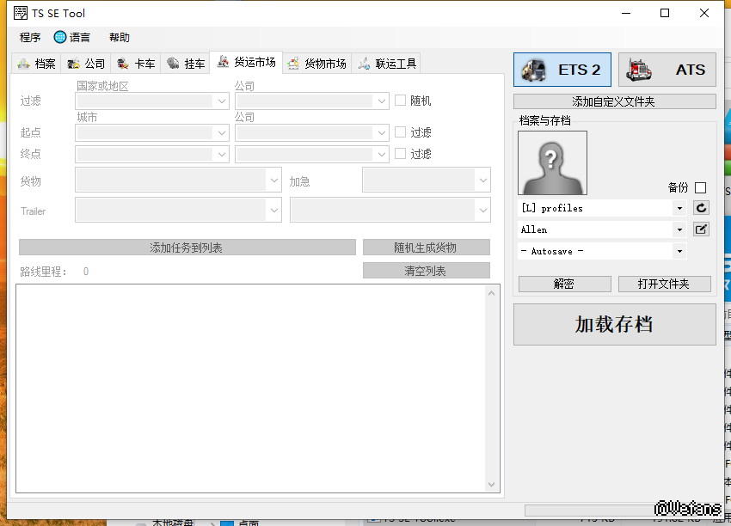Enable the 随机 checkbox

tap(400, 101)
